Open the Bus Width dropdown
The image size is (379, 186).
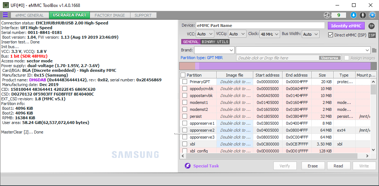point(311,34)
